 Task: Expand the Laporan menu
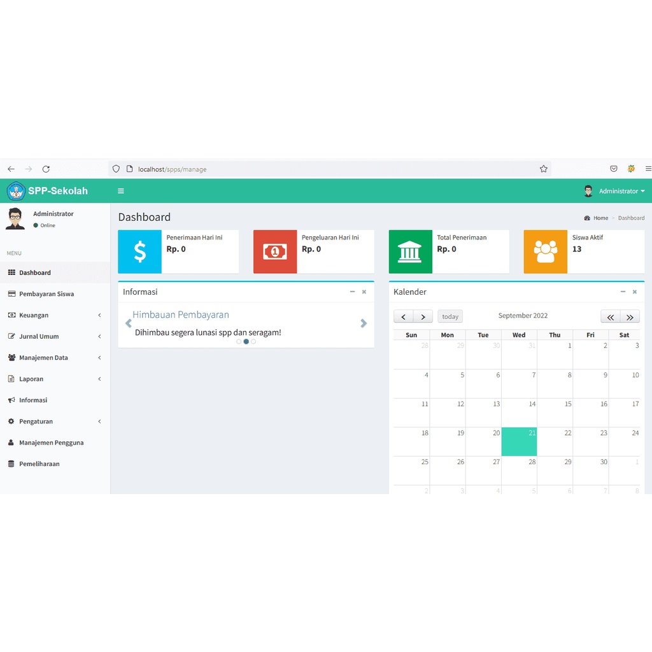coord(55,378)
